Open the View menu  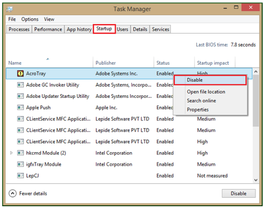pos(49,19)
